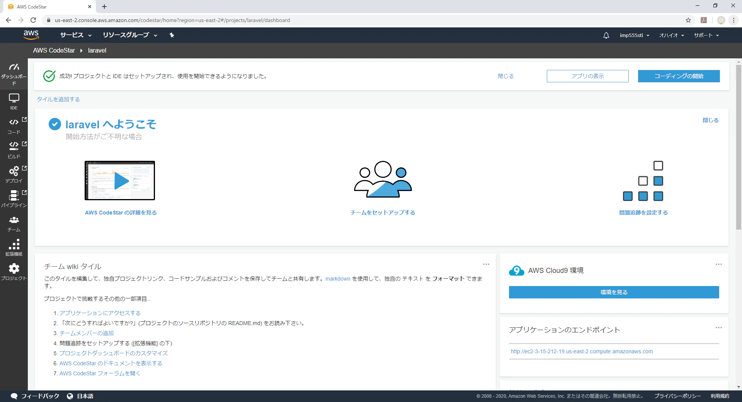Click the 環境を見る button
Image resolution: width=742 pixels, height=402 pixels.
(x=614, y=292)
